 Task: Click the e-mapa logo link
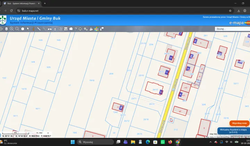click(240, 23)
